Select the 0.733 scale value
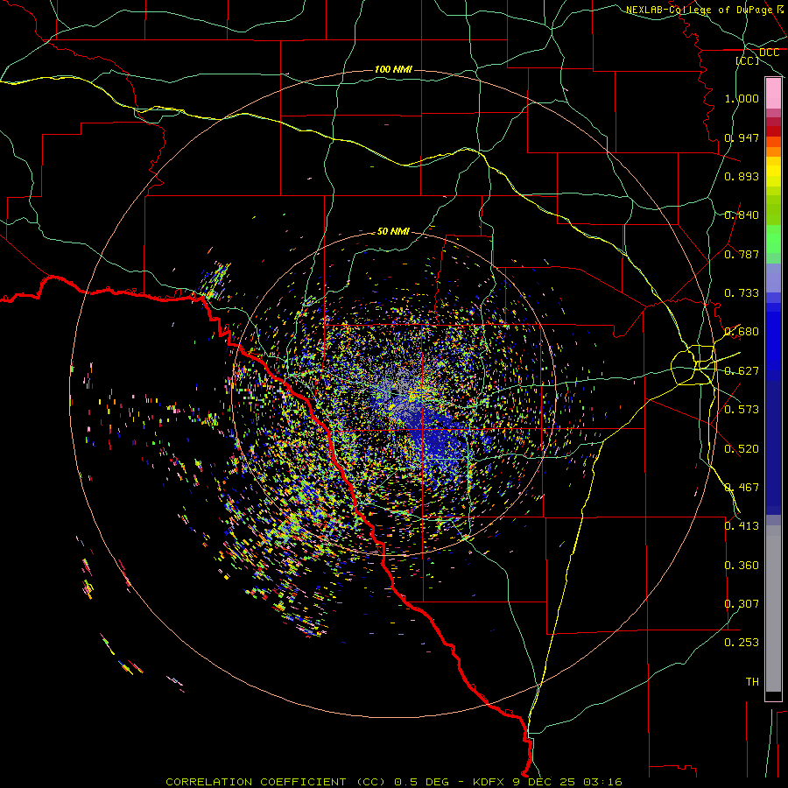Image resolution: width=788 pixels, height=788 pixels. (x=742, y=292)
